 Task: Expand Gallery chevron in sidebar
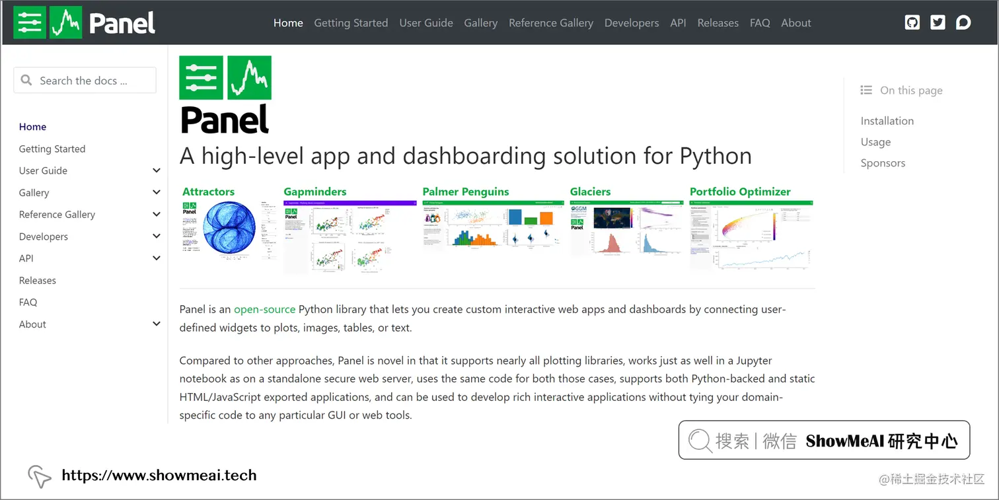pyautogui.click(x=157, y=192)
